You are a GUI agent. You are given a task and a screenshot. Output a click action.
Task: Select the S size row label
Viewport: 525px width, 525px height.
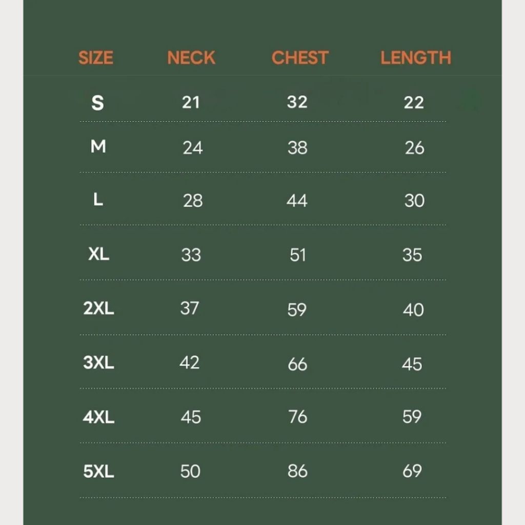tap(97, 103)
